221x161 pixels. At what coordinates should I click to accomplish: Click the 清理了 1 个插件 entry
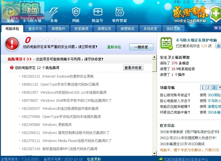[172, 75]
